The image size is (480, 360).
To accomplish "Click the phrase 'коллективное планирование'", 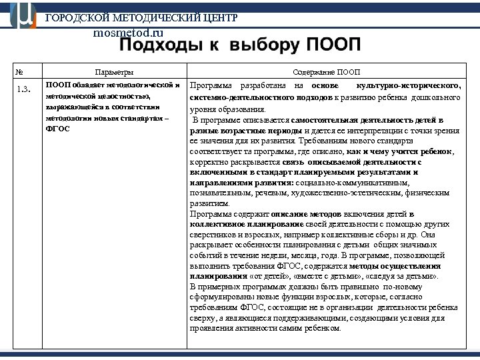I will click(x=247, y=224).
